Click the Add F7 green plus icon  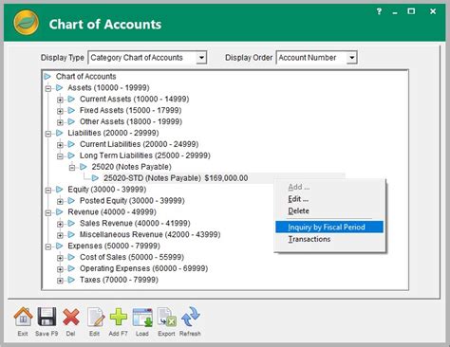point(119,317)
